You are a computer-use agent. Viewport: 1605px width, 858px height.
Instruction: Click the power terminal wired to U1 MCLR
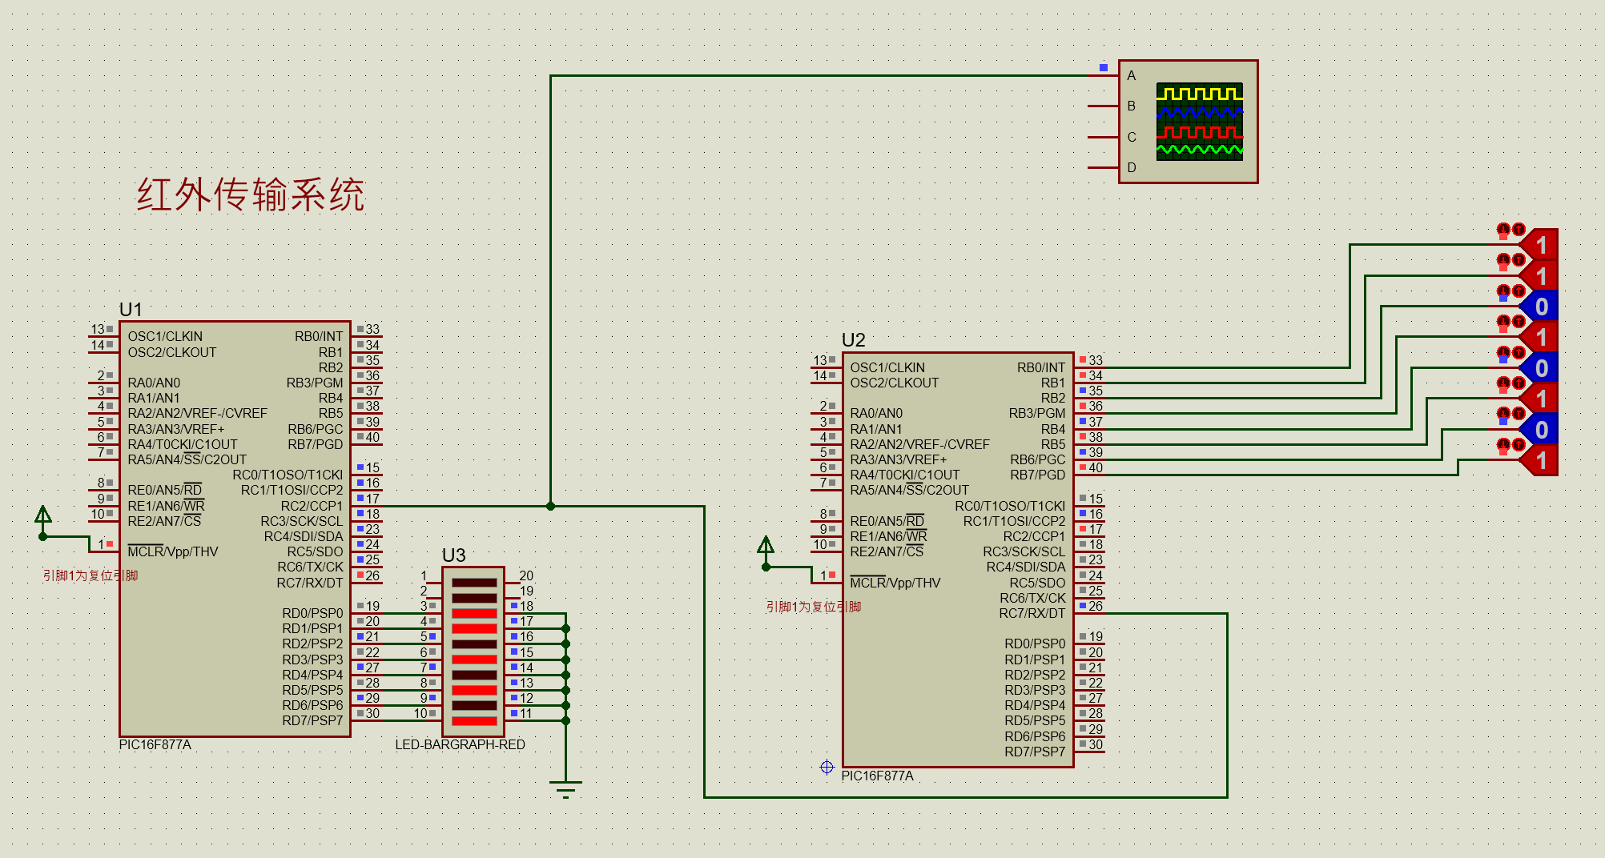click(x=43, y=516)
